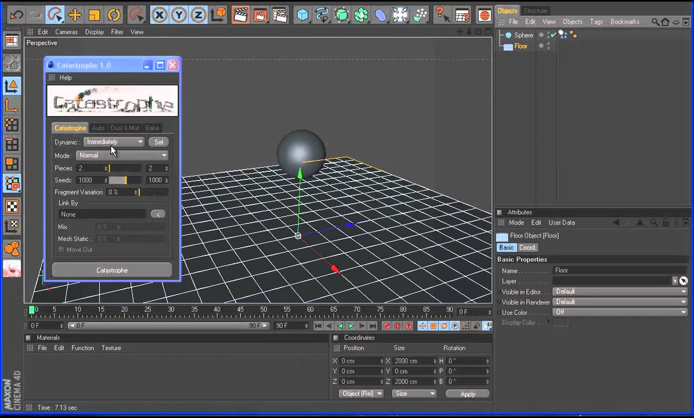Open the Bookmarks menu
The height and width of the screenshot is (418, 694).
(624, 21)
